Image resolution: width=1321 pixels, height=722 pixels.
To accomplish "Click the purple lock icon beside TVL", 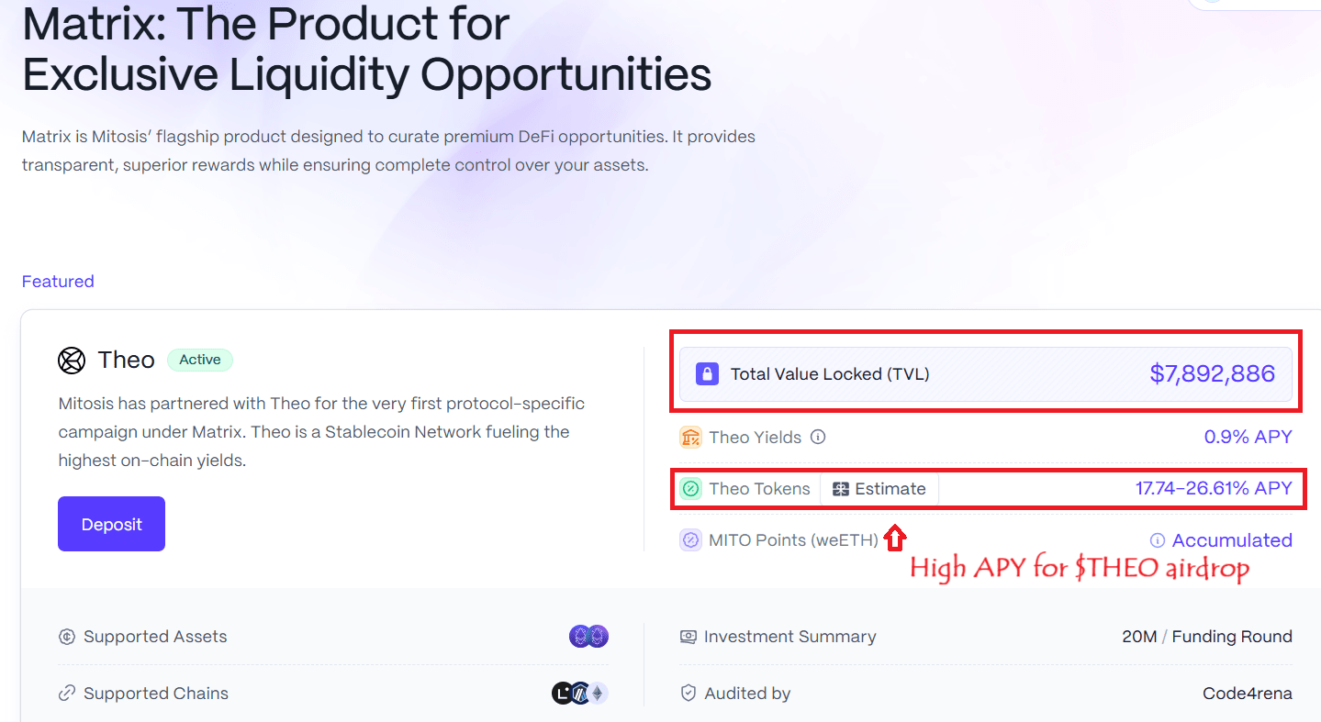I will [707, 373].
